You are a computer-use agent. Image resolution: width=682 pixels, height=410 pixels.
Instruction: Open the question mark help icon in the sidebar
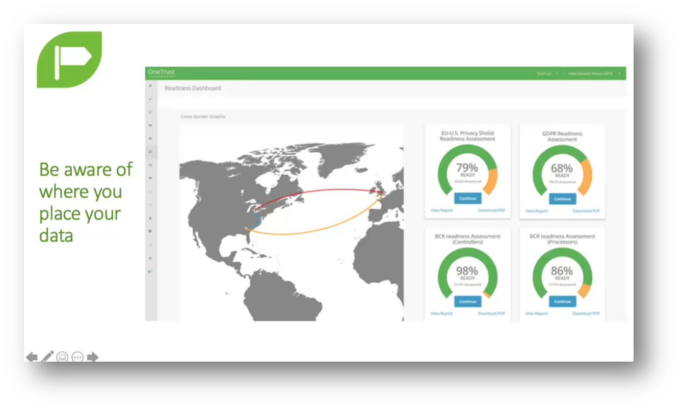[150, 244]
